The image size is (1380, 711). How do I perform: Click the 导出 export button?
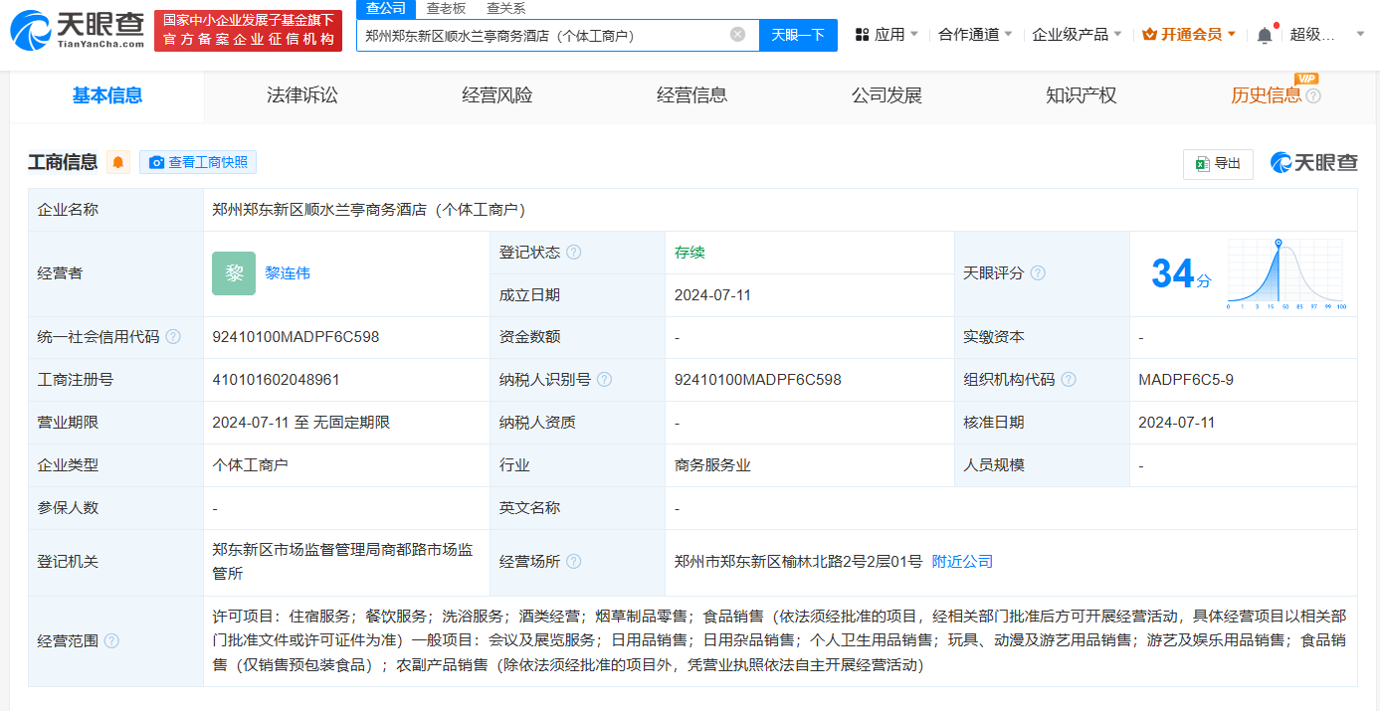tap(1218, 164)
